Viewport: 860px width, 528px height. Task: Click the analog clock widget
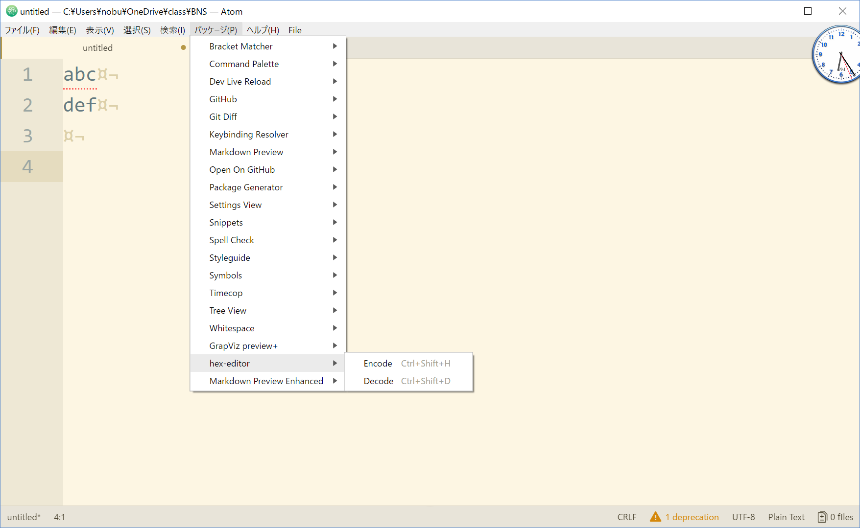tap(837, 55)
